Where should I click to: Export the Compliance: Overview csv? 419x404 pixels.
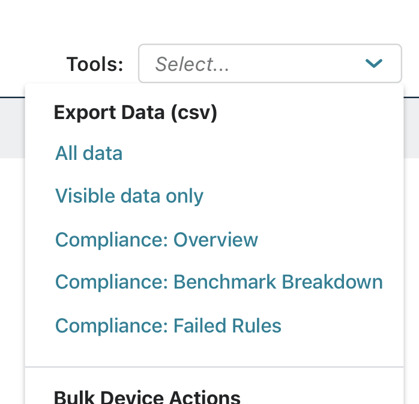coord(156,239)
